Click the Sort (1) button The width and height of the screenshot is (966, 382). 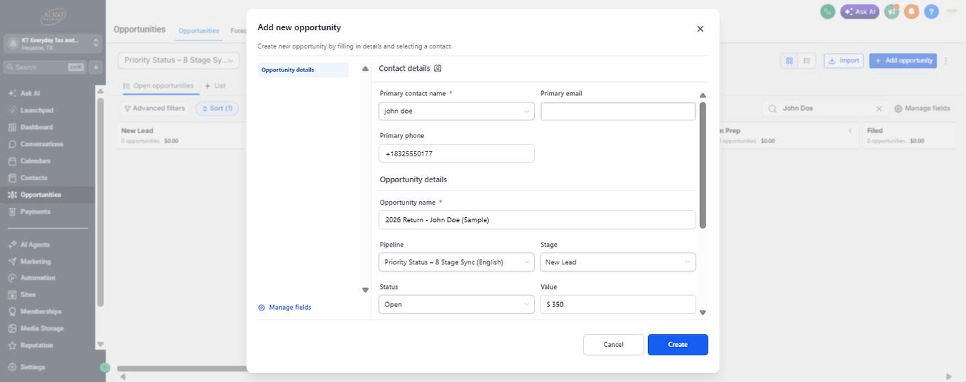(x=217, y=109)
